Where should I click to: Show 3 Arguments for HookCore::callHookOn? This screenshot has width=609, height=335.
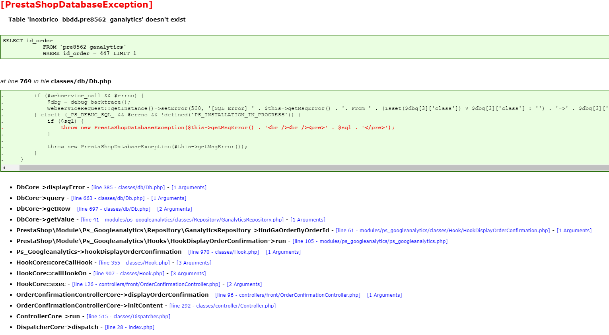click(189, 274)
